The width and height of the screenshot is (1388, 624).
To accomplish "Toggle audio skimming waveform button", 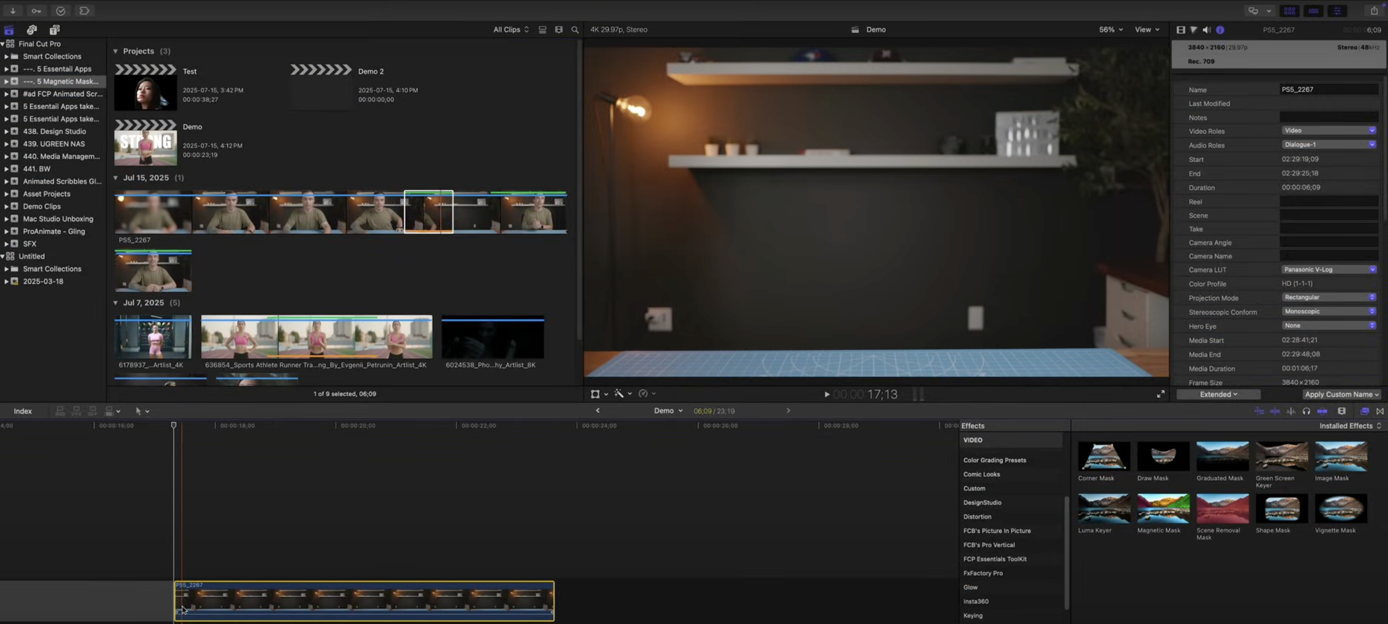I will [1291, 411].
